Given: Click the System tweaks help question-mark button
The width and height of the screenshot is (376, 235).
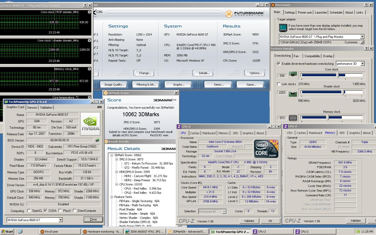Looking at the screenshot, I should pyautogui.click(x=366, y=49).
